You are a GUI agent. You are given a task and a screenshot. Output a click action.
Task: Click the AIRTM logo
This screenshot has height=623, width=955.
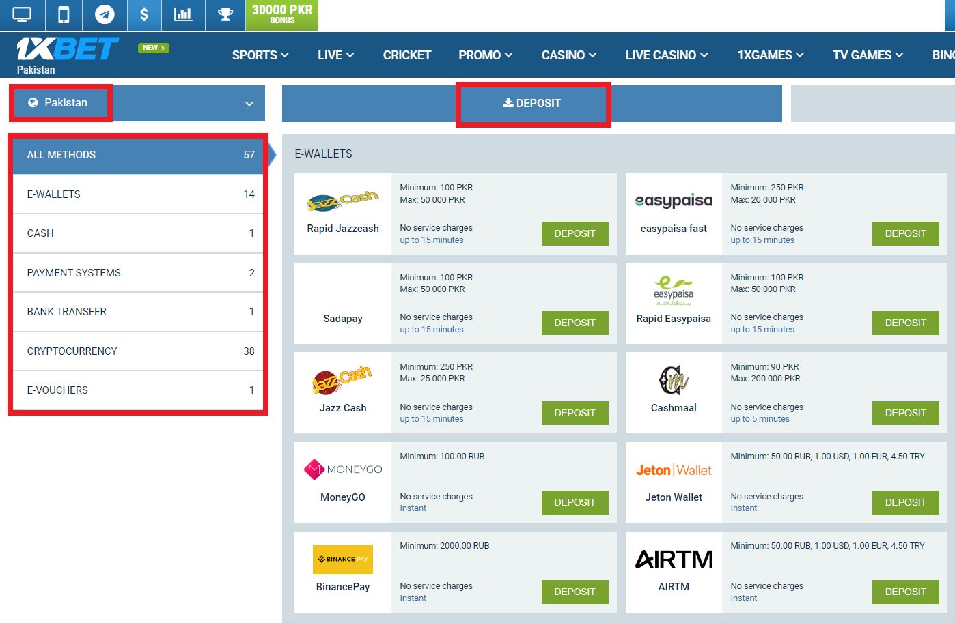(x=674, y=560)
